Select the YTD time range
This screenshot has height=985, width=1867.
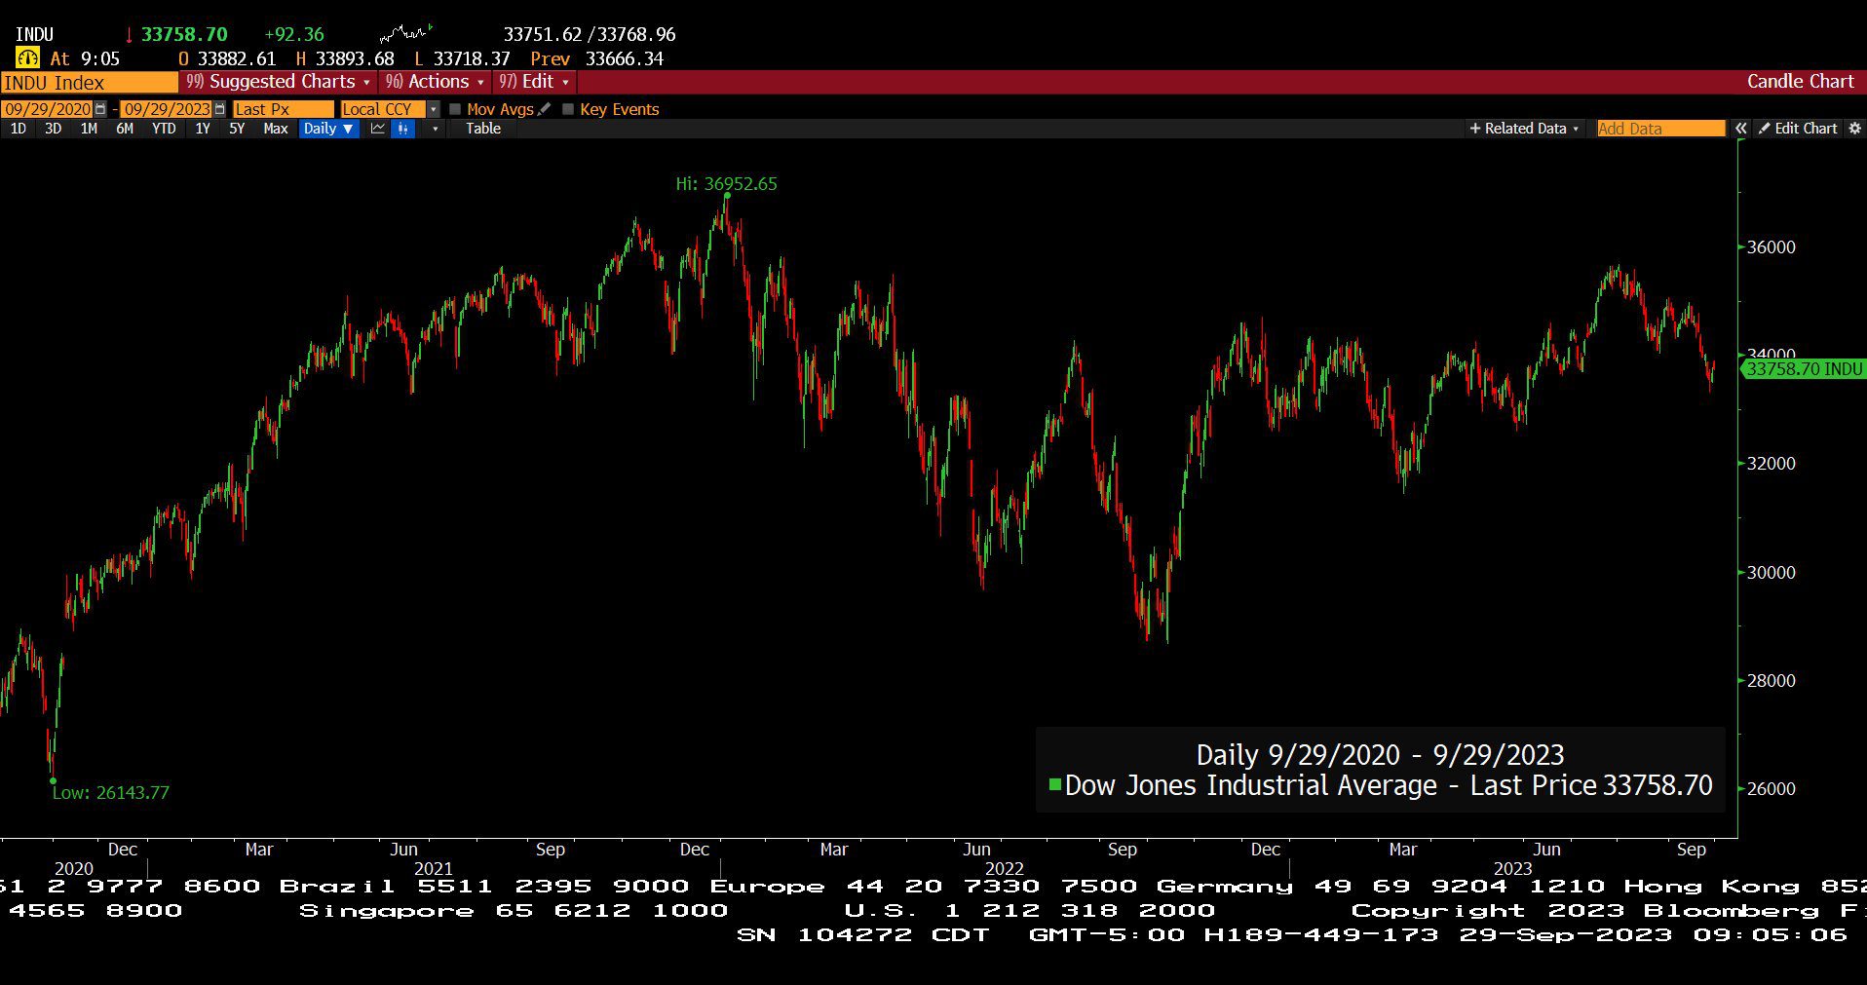(x=164, y=129)
